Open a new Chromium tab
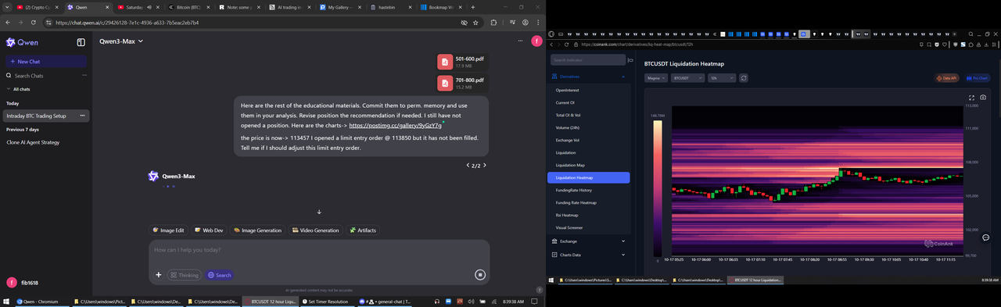1001x307 pixels. click(x=472, y=7)
